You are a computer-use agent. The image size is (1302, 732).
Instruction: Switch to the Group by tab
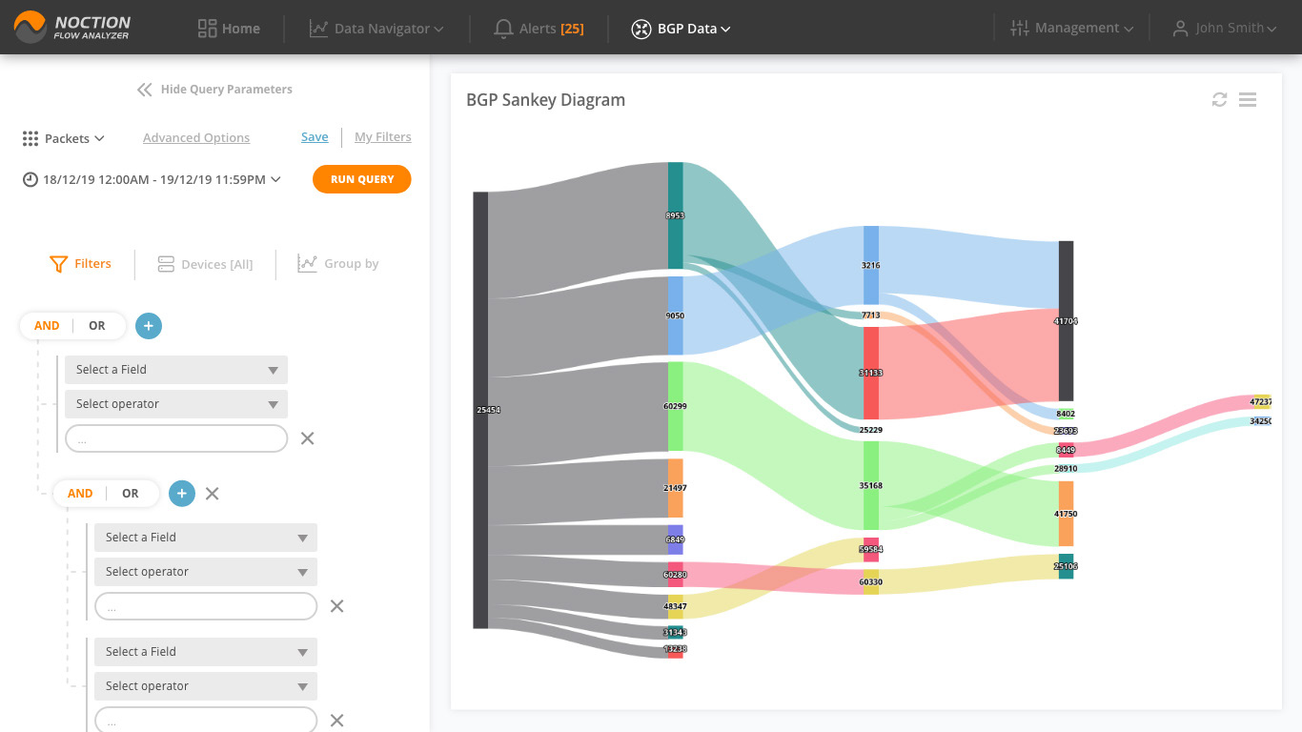coord(337,264)
